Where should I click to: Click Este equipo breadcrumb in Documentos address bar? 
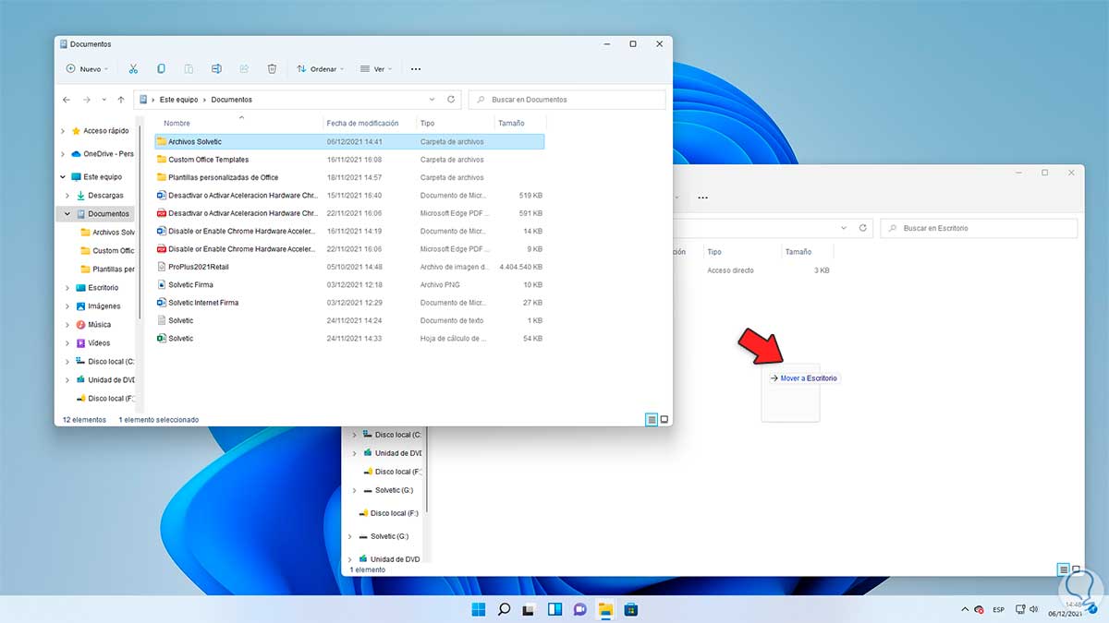[x=179, y=100]
